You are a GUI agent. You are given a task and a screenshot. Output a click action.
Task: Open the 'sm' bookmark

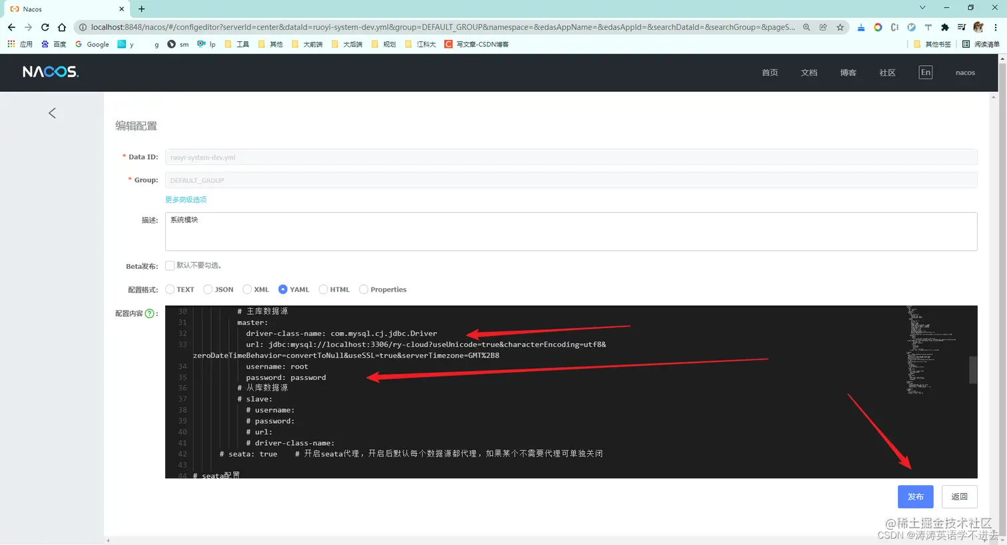pyautogui.click(x=178, y=44)
